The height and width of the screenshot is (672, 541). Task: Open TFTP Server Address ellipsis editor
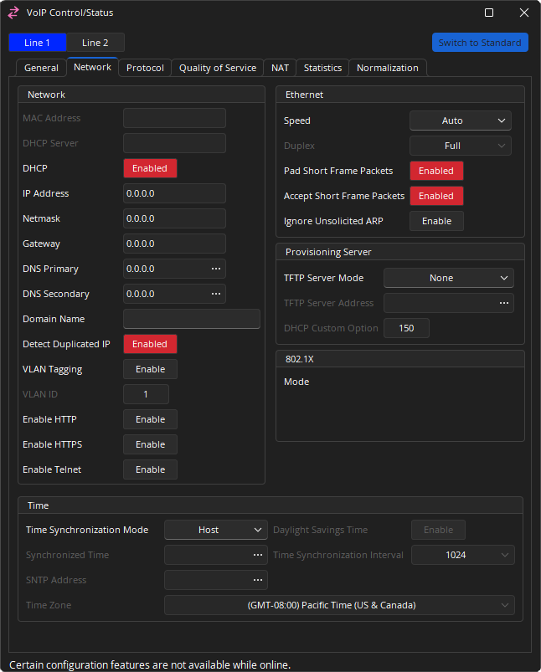[x=504, y=303]
